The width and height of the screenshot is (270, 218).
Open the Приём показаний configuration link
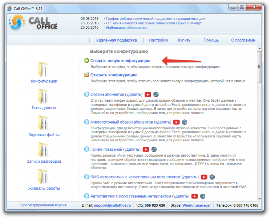[x=106, y=149]
